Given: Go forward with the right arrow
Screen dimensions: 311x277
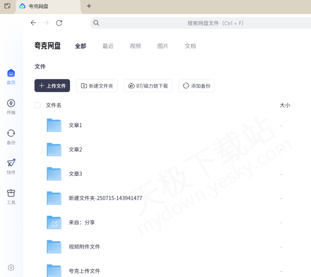Looking at the screenshot, I should [x=46, y=23].
